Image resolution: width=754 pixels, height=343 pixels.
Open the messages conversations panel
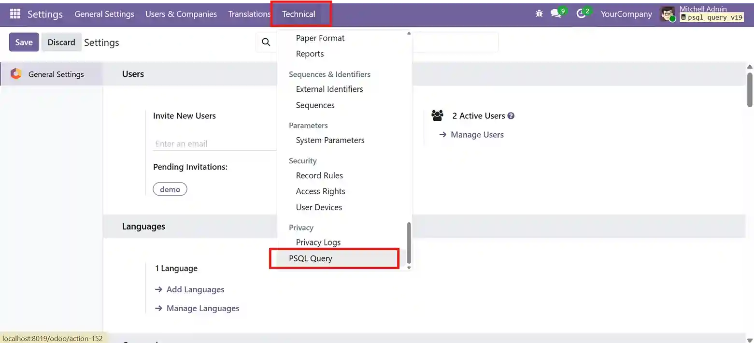555,14
